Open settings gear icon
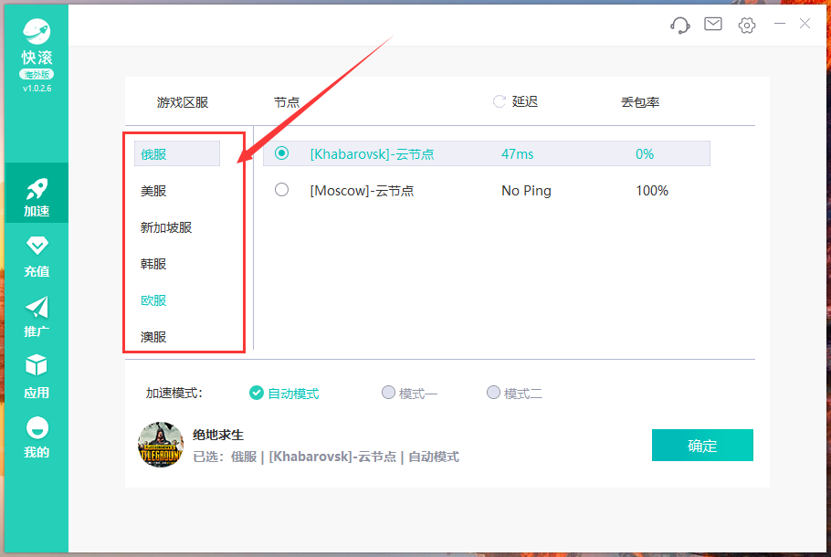This screenshot has height=557, width=831. [747, 25]
